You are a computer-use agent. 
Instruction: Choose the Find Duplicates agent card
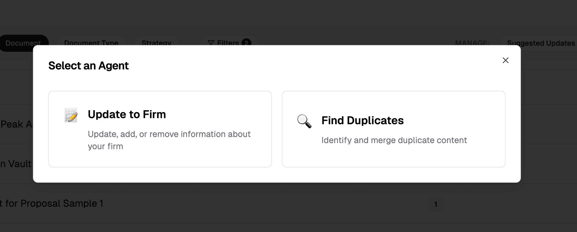coord(394,129)
